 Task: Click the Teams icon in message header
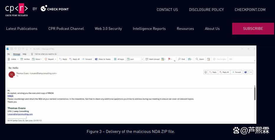[245, 72]
